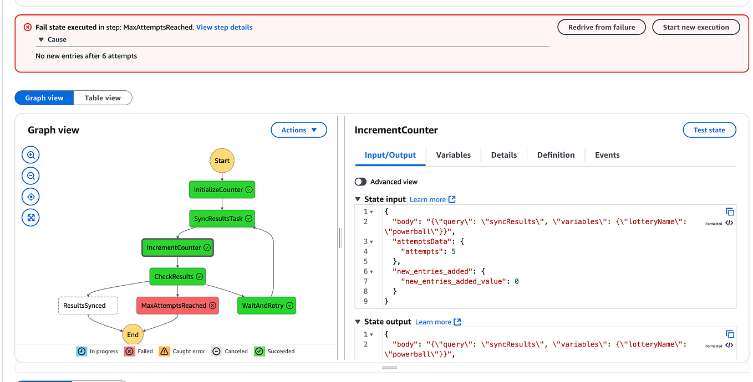This screenshot has height=382, width=753.
Task: Open the Definition tab for IncrementCounter
Action: (556, 154)
